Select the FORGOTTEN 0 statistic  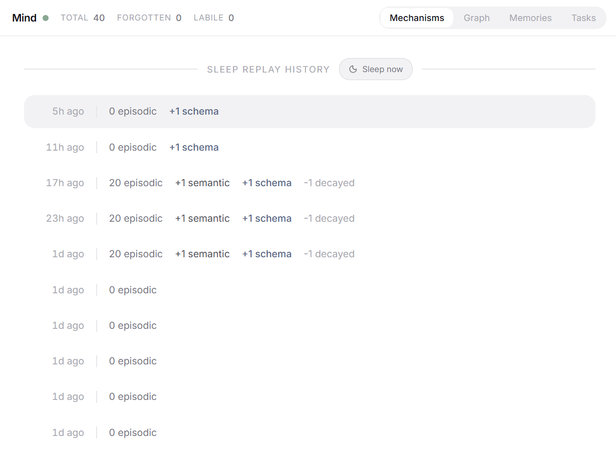click(x=149, y=18)
